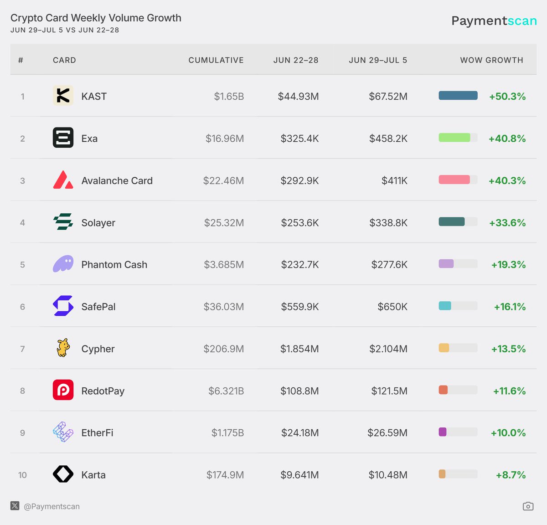Click the EtherFi magenta growth bar
The height and width of the screenshot is (525, 547).
click(x=443, y=432)
